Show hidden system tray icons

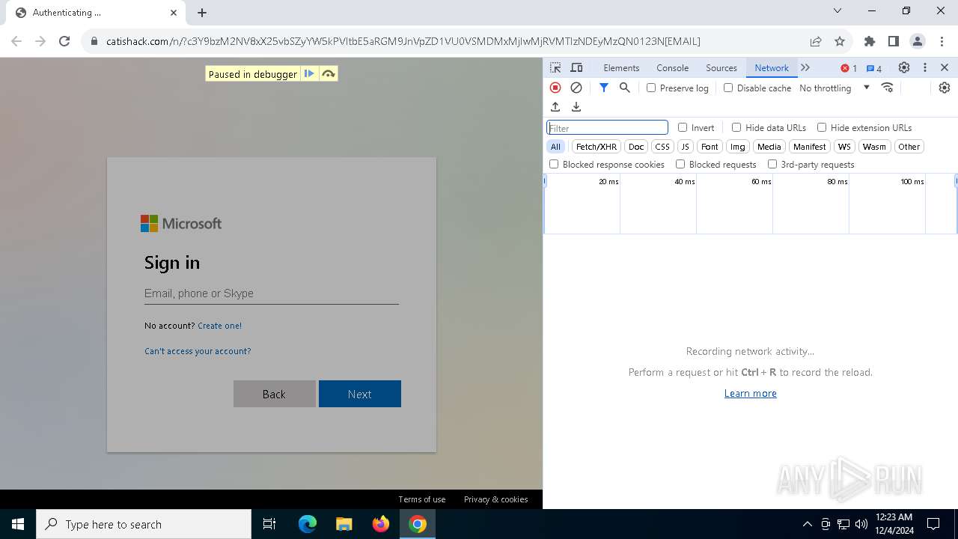pyautogui.click(x=807, y=524)
